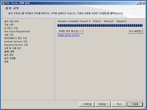Select the 데이터베이스 엔진 구성 step
Image resolution: width=147 pixels, height=110 pixels.
pos(15,38)
